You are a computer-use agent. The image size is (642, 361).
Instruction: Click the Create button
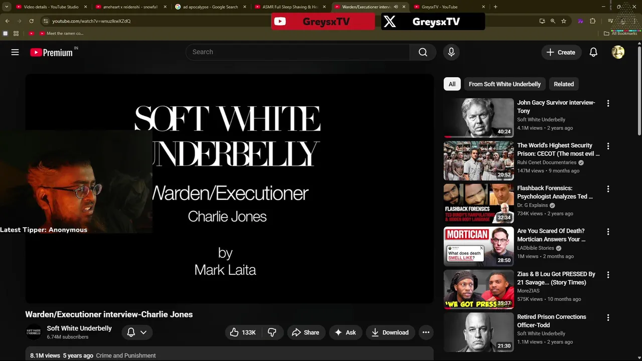click(561, 52)
